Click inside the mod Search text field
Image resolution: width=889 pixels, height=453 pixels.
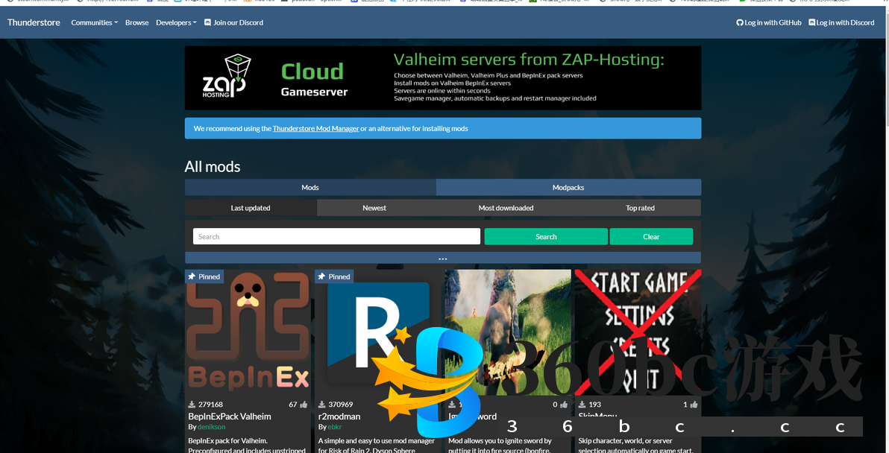point(336,237)
